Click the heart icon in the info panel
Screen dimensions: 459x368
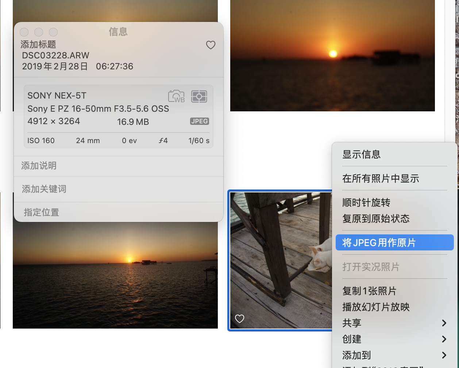[x=211, y=45]
